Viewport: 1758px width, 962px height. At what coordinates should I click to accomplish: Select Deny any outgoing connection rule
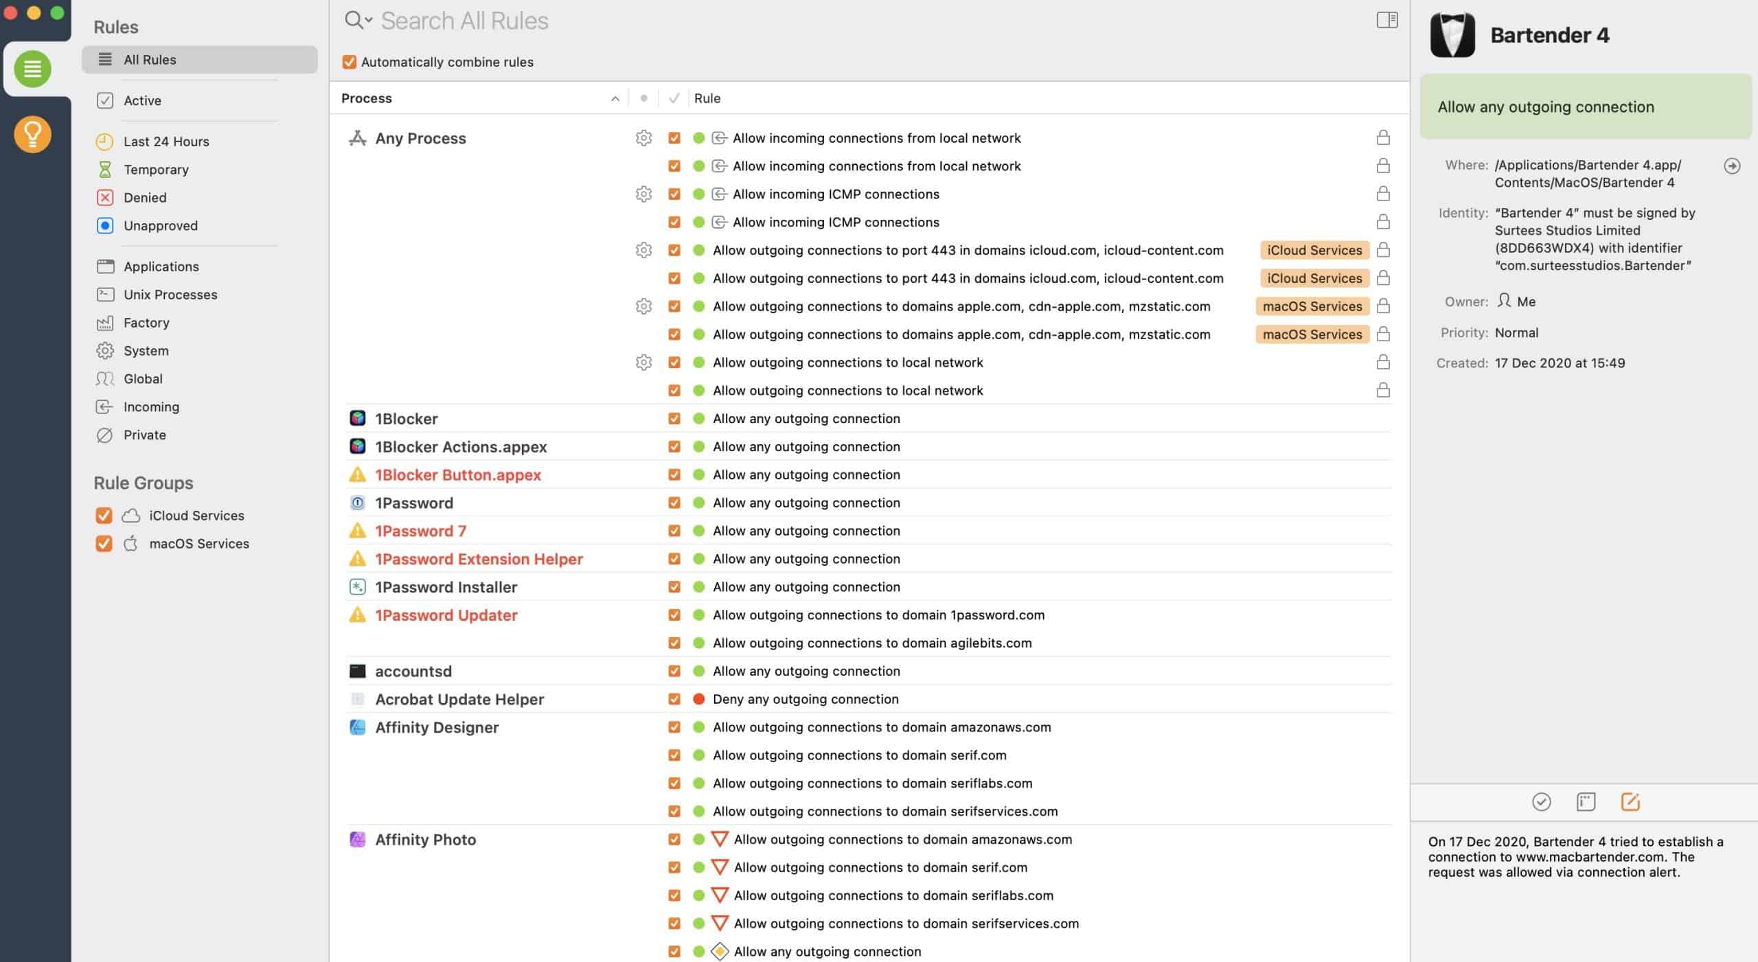[805, 699]
